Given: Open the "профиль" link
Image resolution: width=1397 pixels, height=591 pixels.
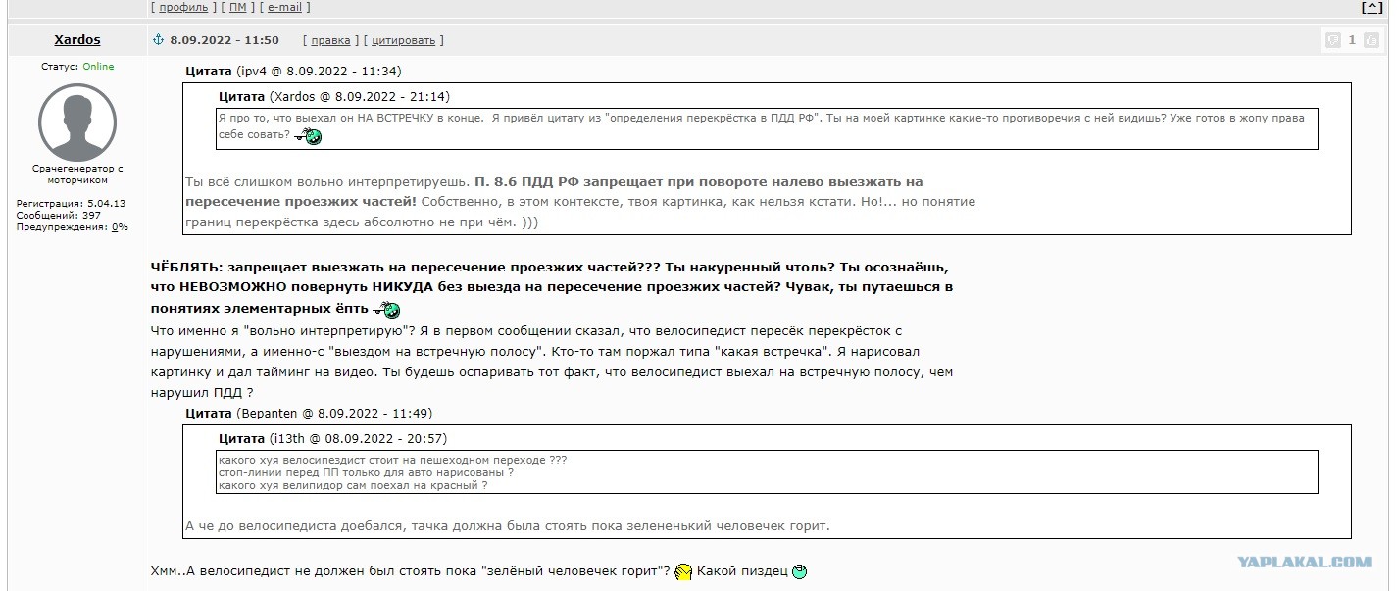Looking at the screenshot, I should [182, 7].
